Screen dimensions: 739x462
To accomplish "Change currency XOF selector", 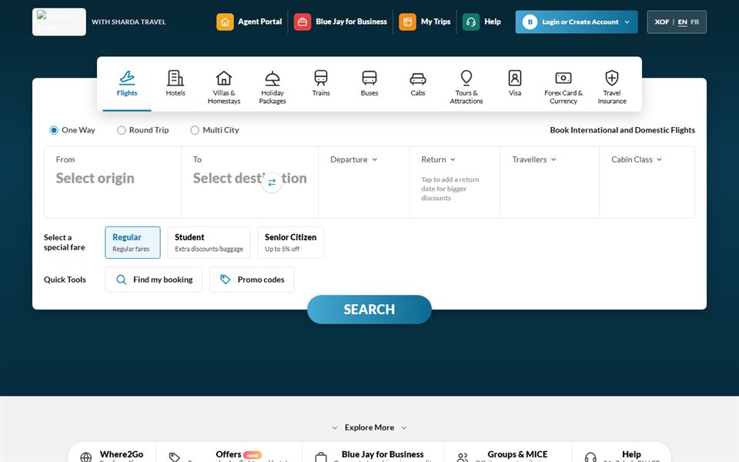I will pyautogui.click(x=662, y=22).
